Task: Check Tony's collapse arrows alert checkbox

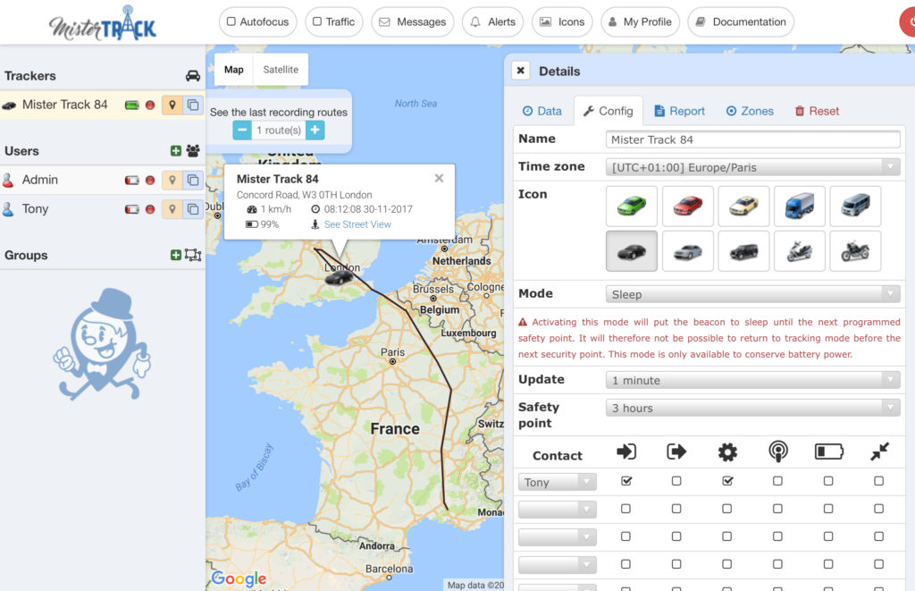Action: click(879, 481)
